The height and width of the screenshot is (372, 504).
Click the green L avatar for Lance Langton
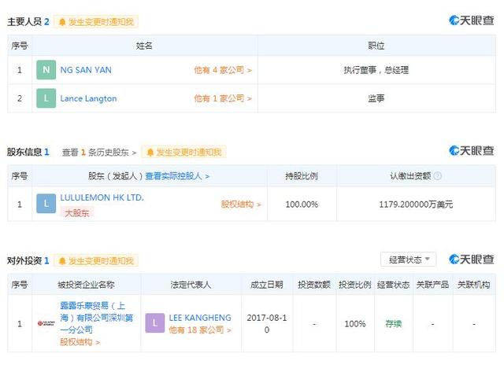[x=46, y=98]
